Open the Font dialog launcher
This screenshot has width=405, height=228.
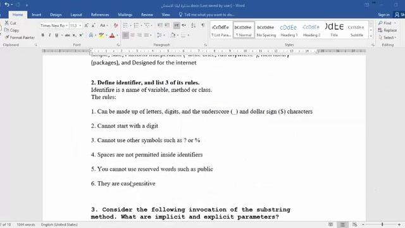[x=118, y=45]
